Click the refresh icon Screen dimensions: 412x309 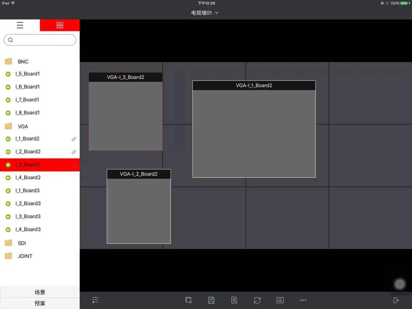tap(257, 300)
